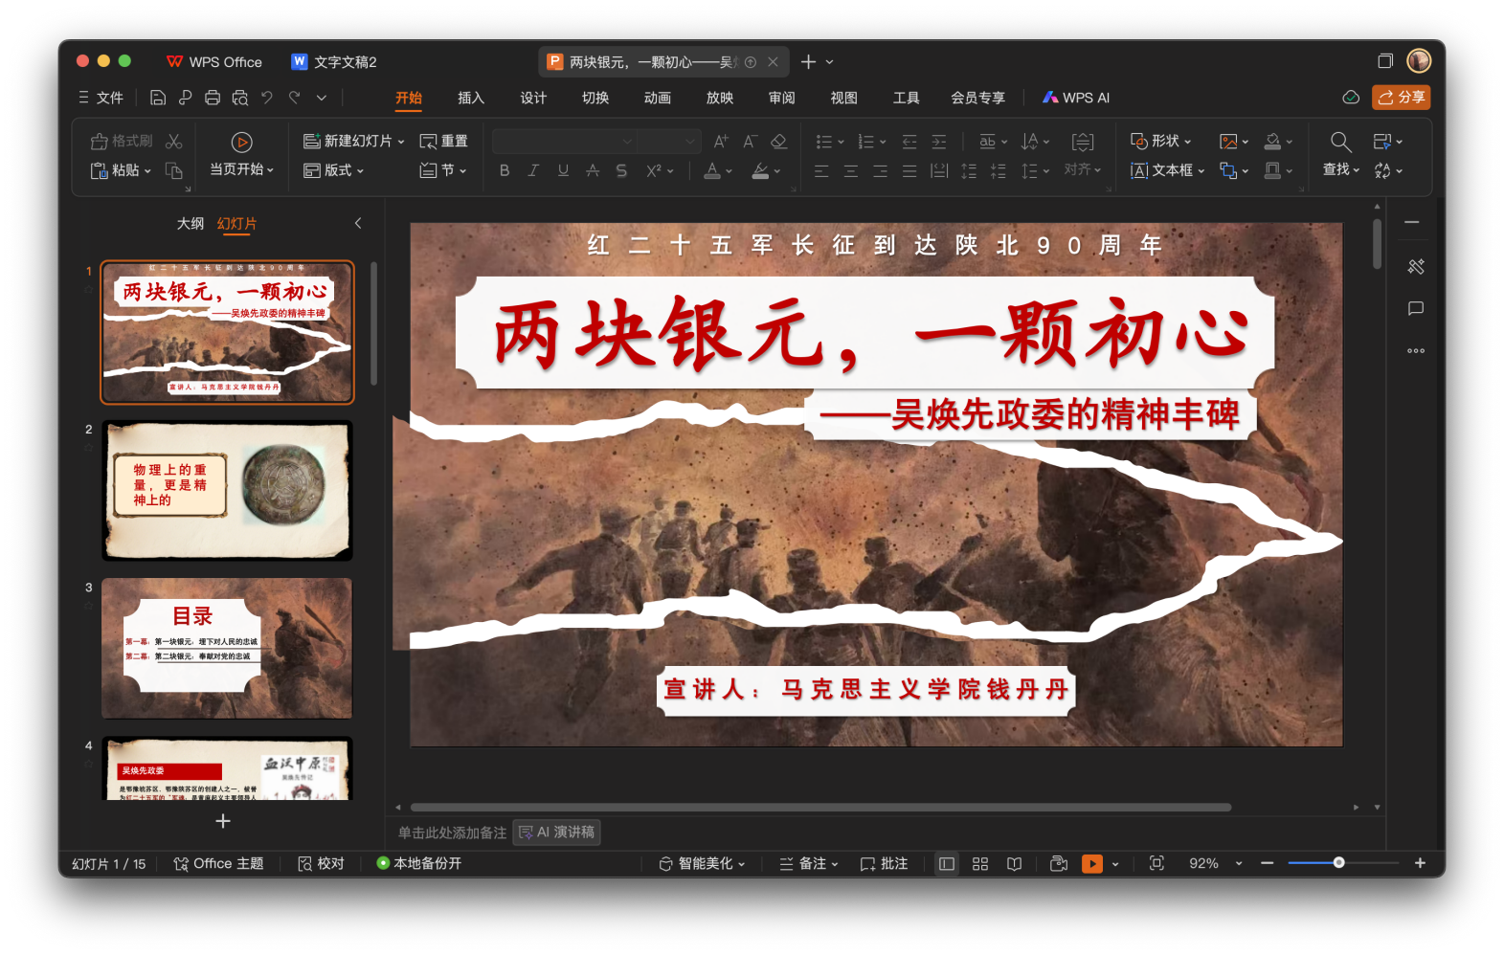Open the Insert (插入) ribbon tab
1504x955 pixels.
pos(471,98)
